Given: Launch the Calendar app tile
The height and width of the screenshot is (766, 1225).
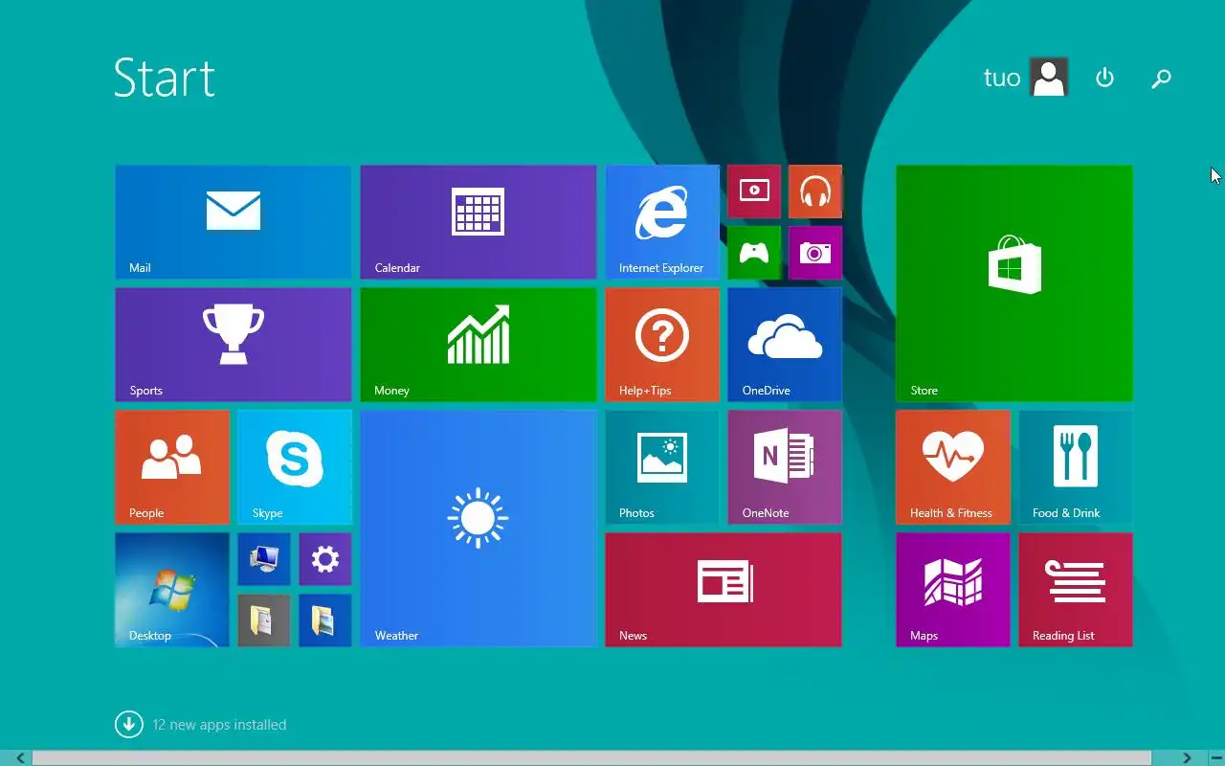Looking at the screenshot, I should 479,222.
